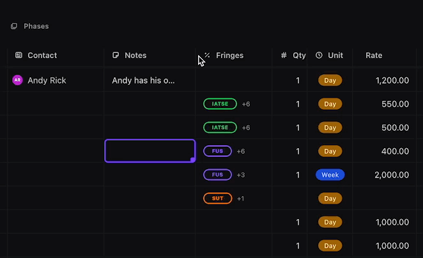Screen dimensions: 423x258
Task: Expand +6 fringes in 400.00 row
Action: pyautogui.click(x=241, y=151)
